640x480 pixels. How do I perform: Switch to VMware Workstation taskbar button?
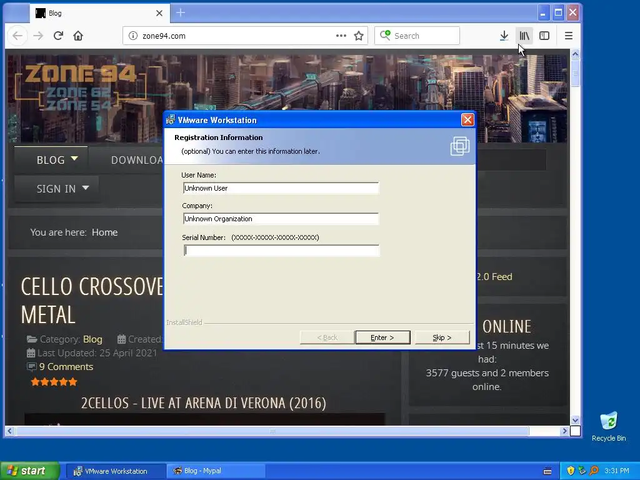(x=116, y=471)
